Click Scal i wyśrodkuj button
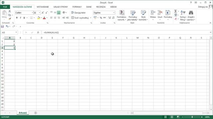Image resolution: width=213 pixels, height=119 pixels. [80, 18]
